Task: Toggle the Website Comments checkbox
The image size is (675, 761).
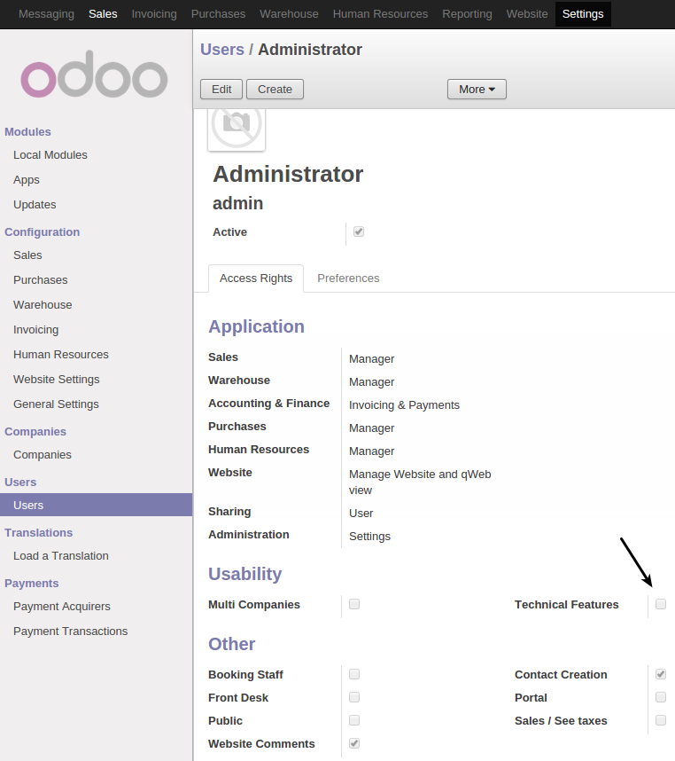Action: 354,743
